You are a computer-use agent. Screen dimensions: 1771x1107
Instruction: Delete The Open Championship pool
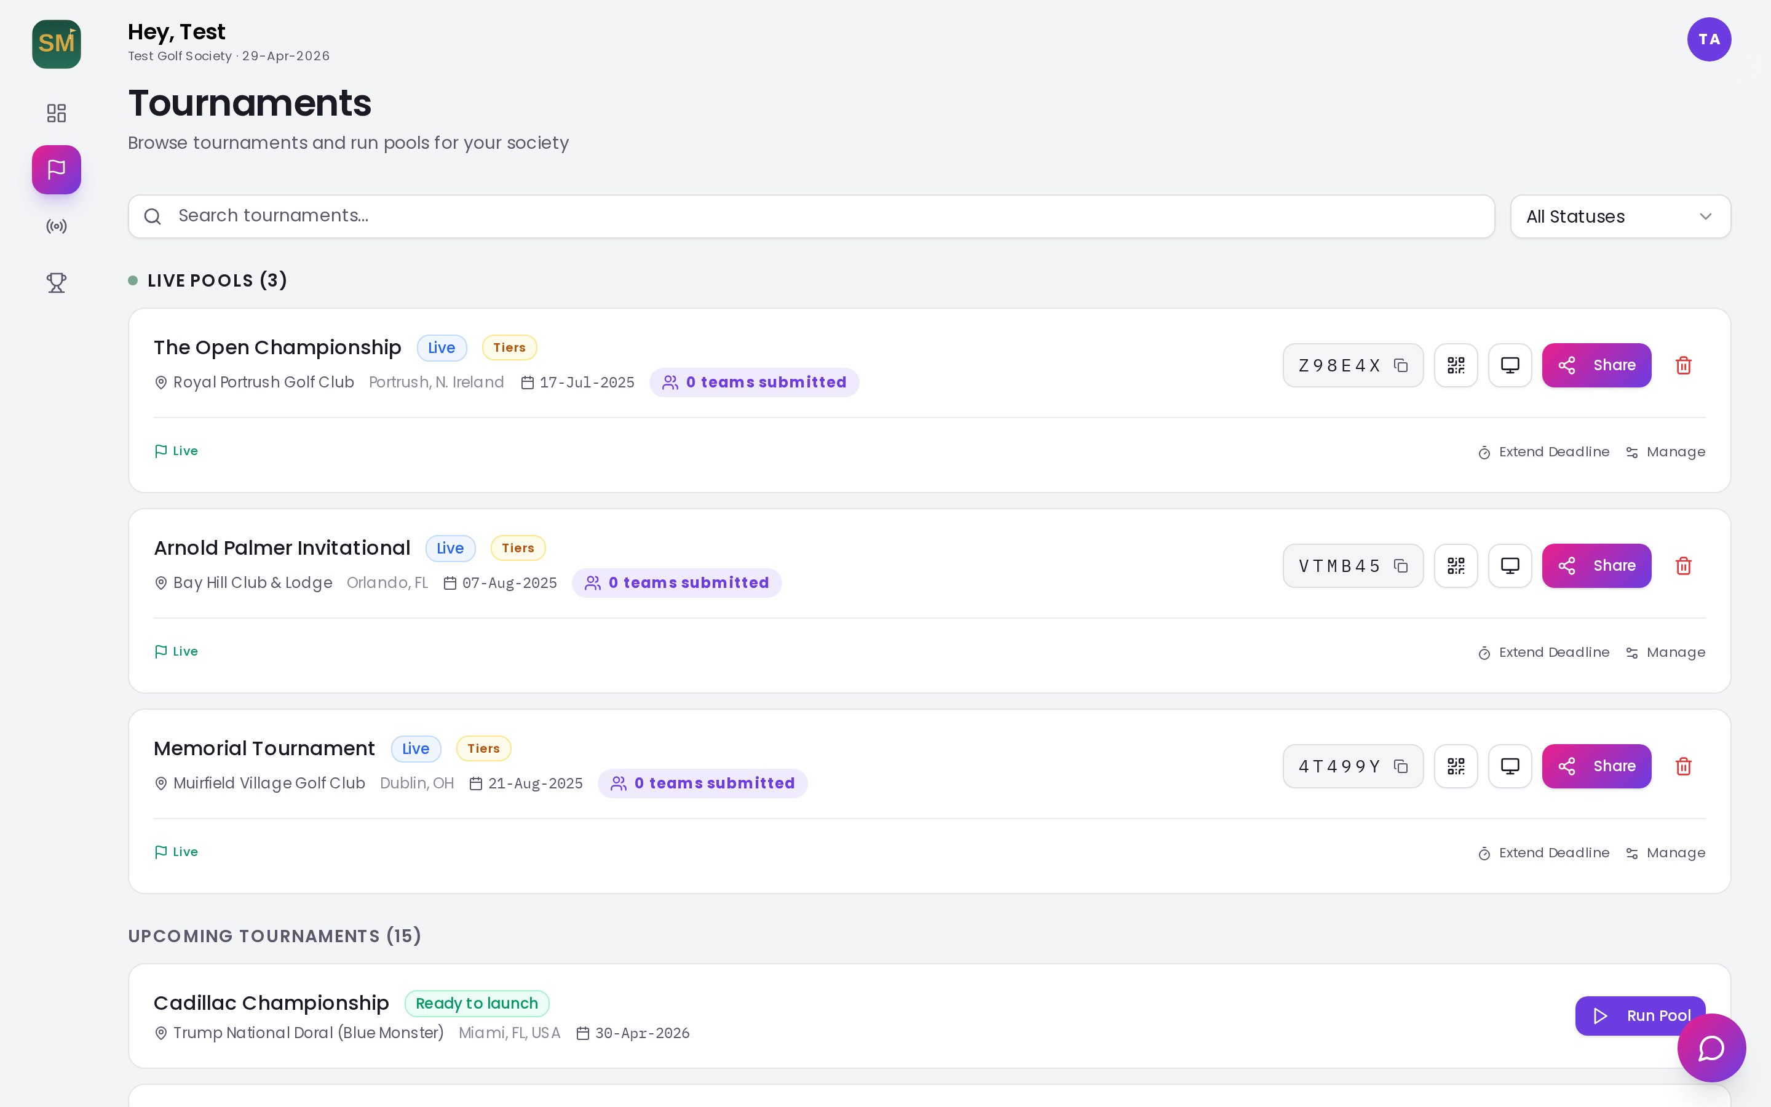click(x=1683, y=365)
